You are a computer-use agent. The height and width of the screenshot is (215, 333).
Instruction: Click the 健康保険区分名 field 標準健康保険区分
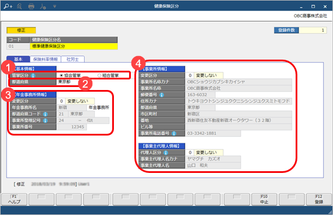click(x=74, y=46)
